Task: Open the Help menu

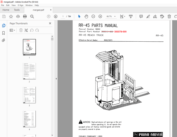Action: tap(37, 5)
